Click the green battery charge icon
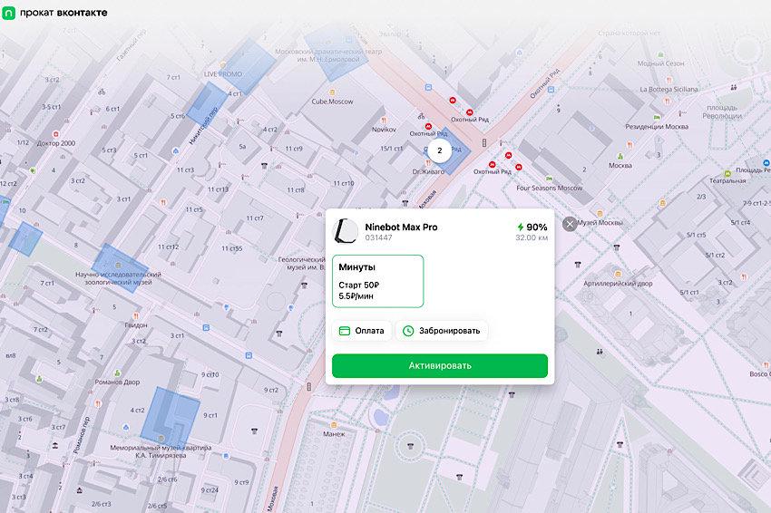The image size is (771, 513). [520, 227]
